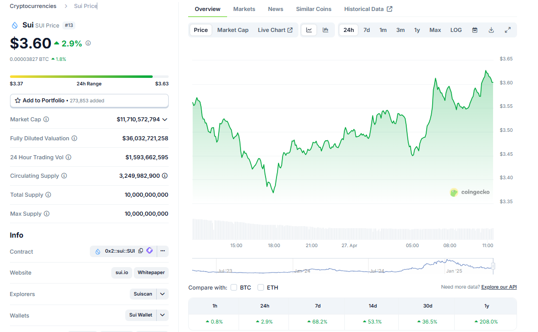Viewport: 538px width, 332px height.
Task: Click Add to Portfolio button
Action: coord(89,100)
